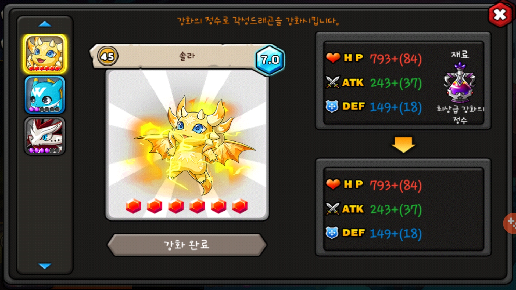Tap the purple enhancement essence potion icon
This screenshot has height=290, width=516.
[460, 82]
